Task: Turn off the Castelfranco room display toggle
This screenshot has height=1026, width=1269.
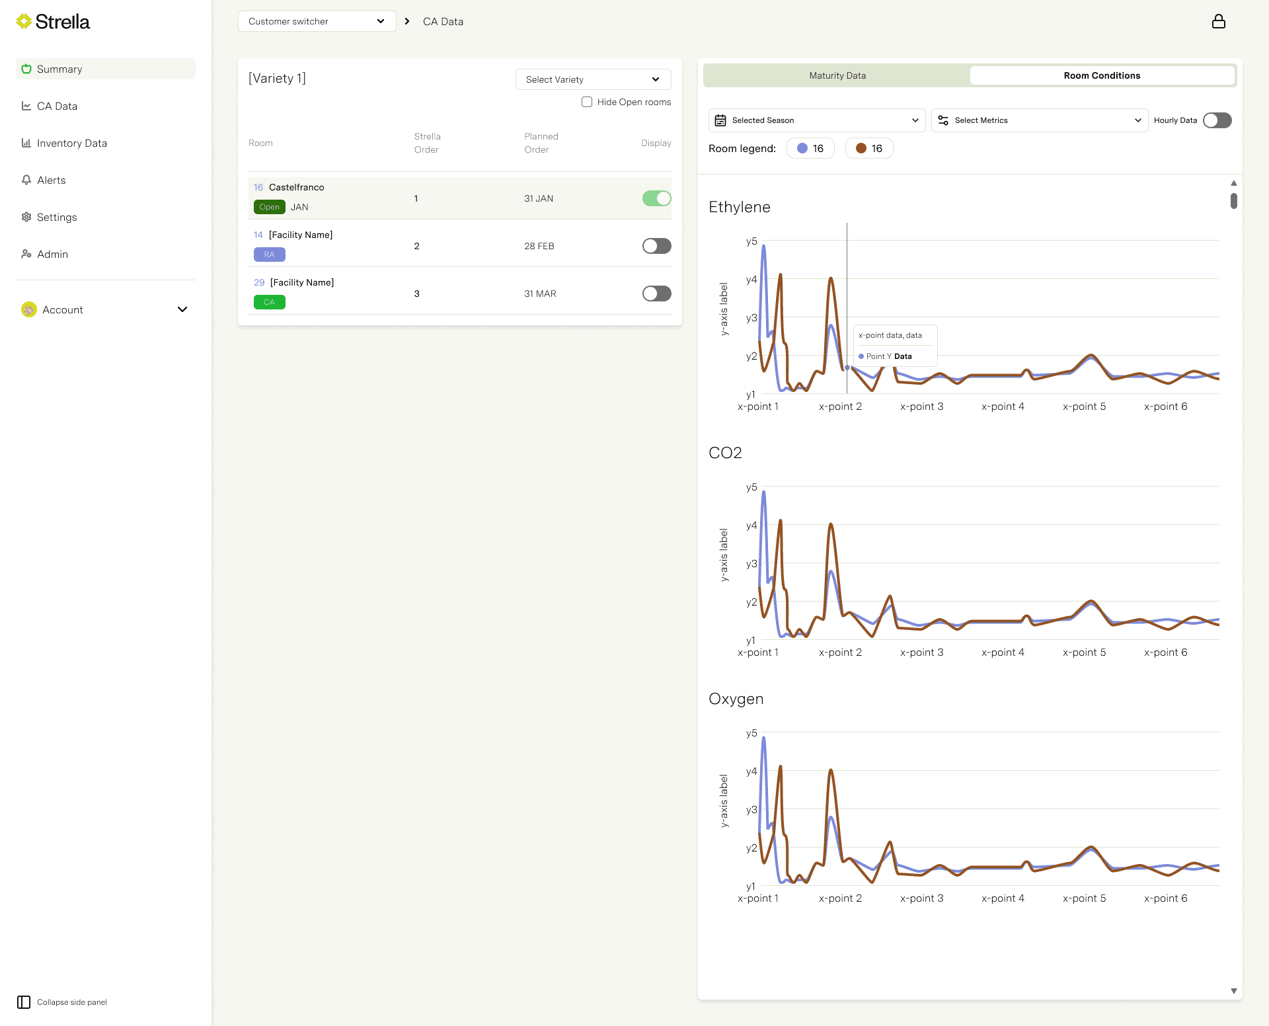Action: pos(656,198)
